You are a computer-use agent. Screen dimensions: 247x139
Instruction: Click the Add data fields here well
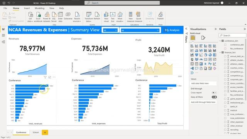pos(203,83)
